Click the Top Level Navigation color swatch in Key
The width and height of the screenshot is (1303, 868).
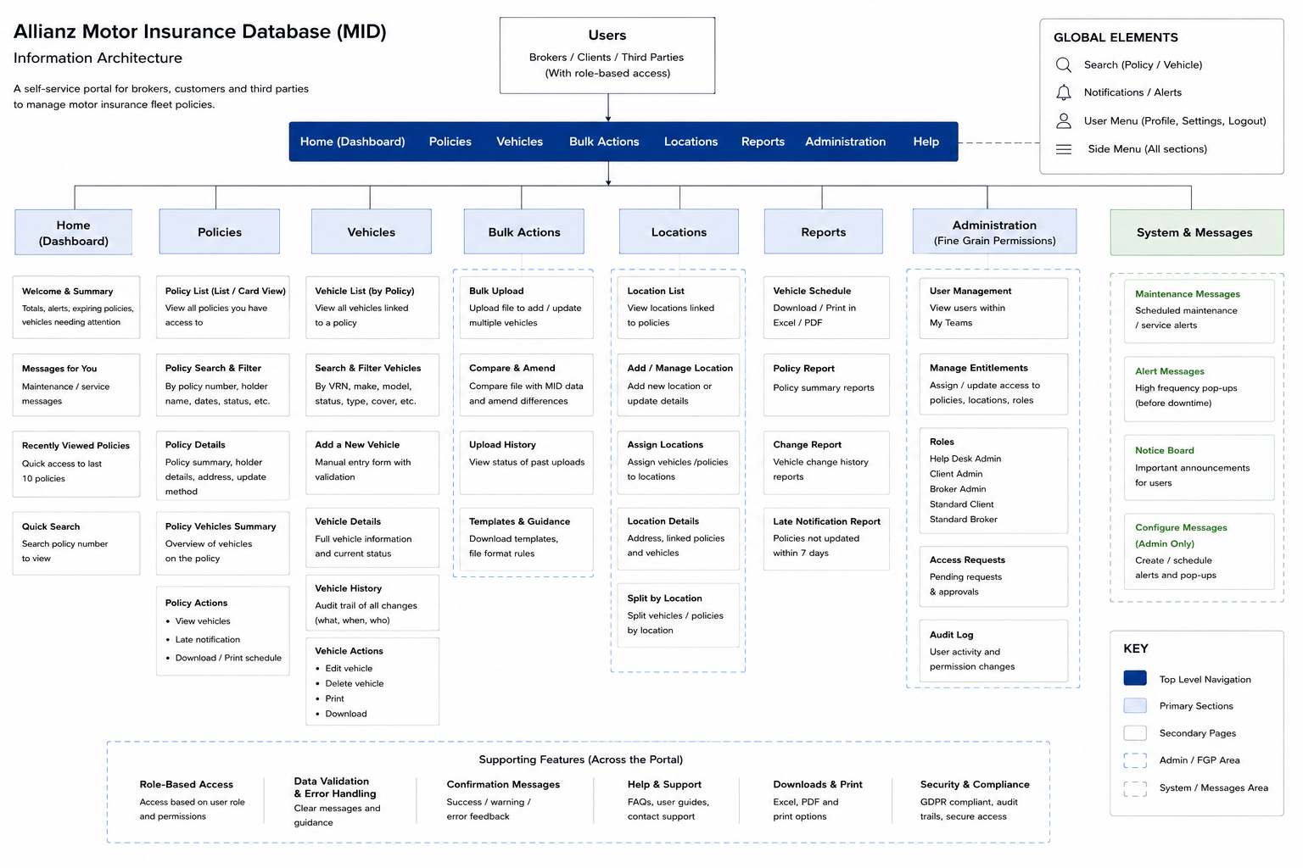click(1135, 678)
